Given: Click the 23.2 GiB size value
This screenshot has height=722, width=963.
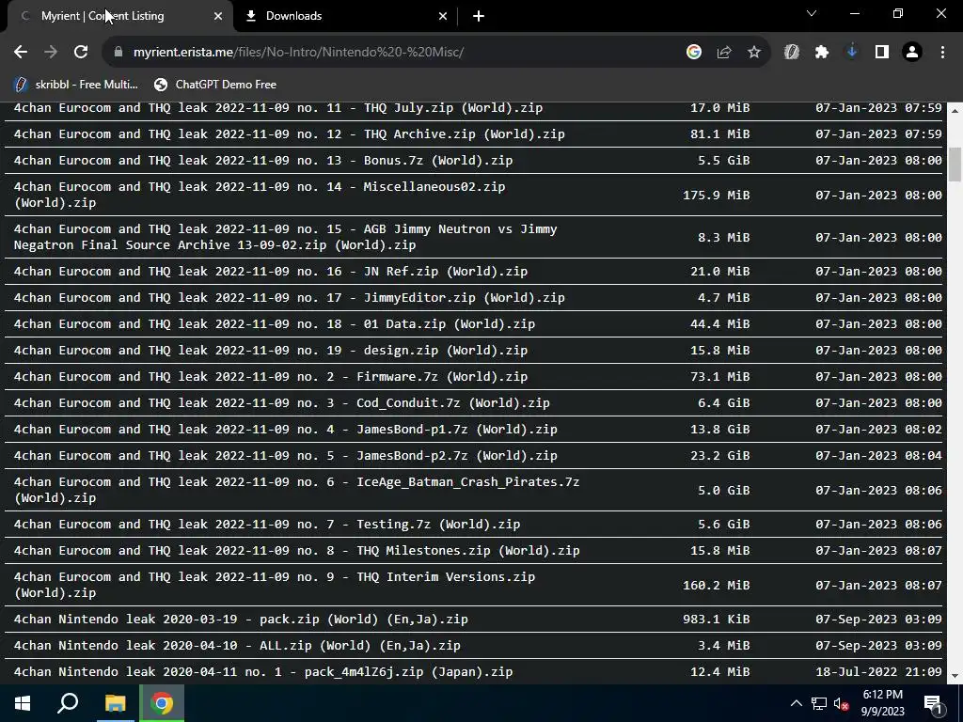Looking at the screenshot, I should point(719,456).
